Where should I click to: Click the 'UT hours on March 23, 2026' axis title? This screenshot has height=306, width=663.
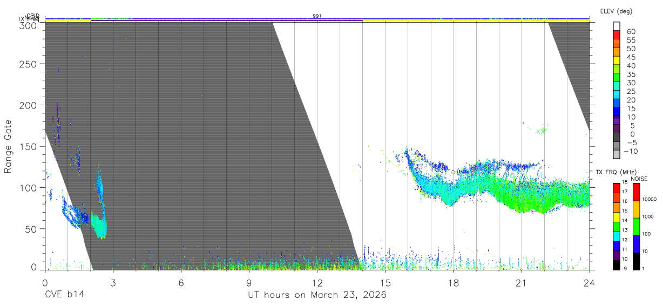(x=317, y=295)
